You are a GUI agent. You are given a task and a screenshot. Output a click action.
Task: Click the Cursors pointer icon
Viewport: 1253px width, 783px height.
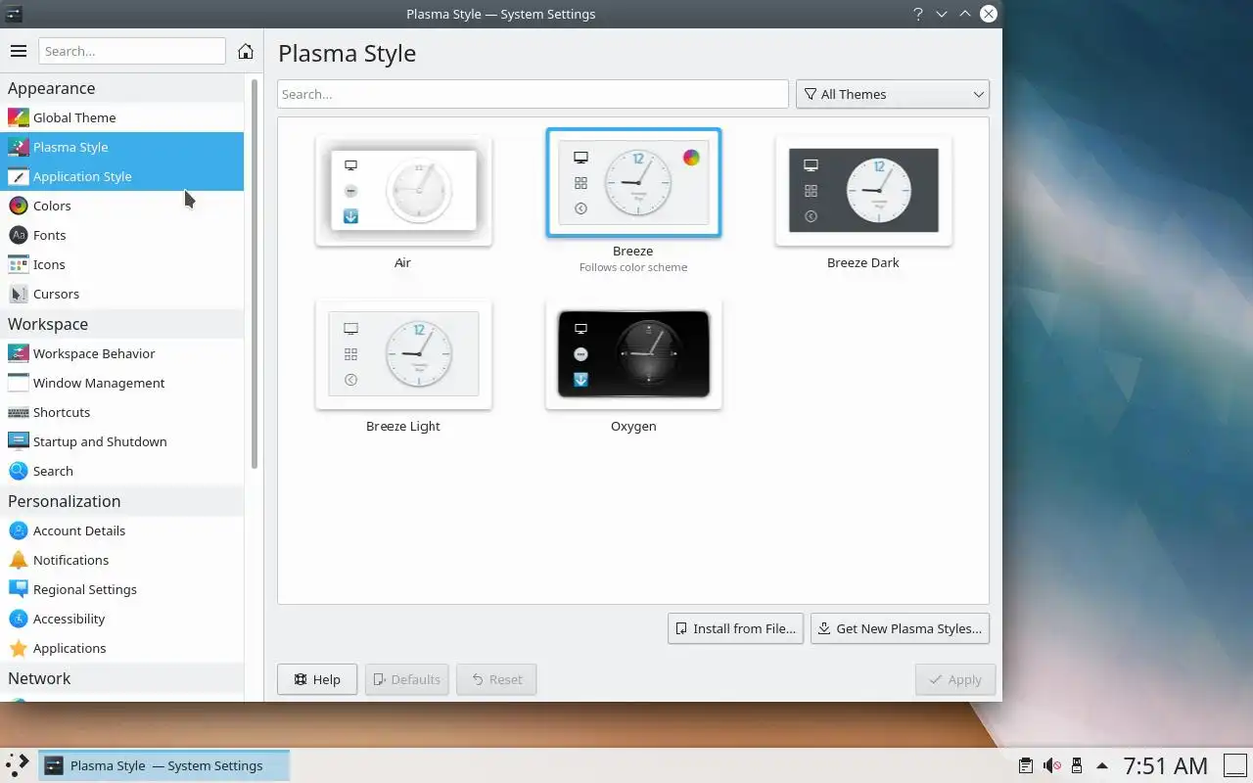[18, 294]
